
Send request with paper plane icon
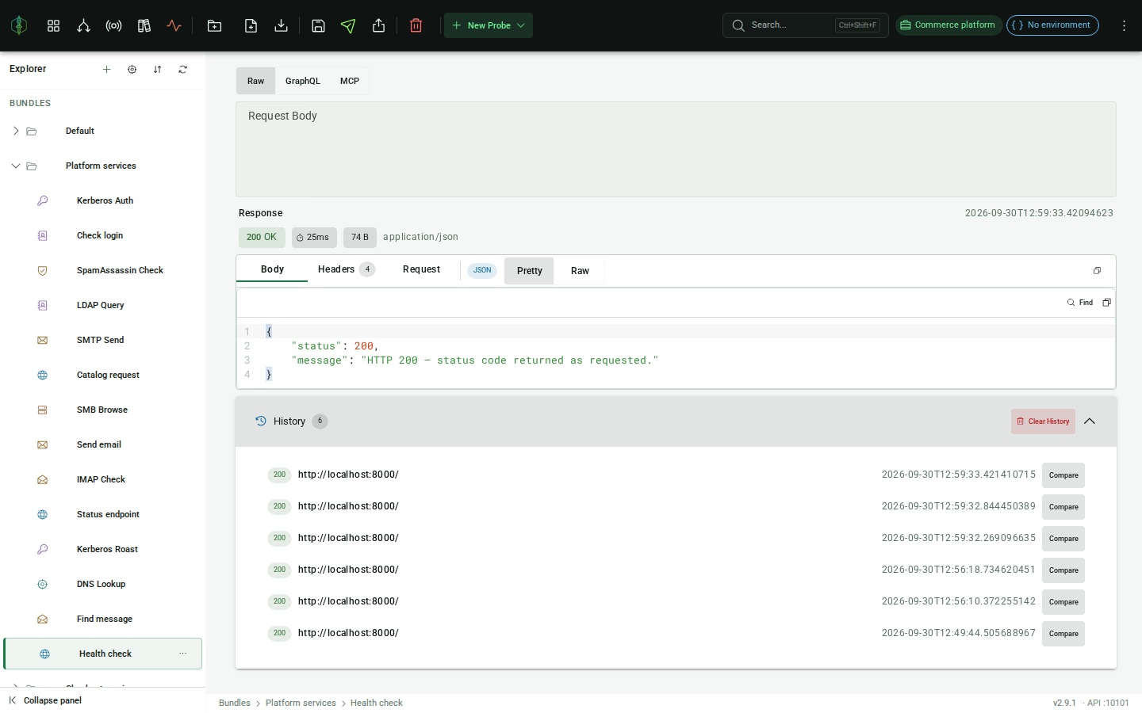[x=348, y=25]
